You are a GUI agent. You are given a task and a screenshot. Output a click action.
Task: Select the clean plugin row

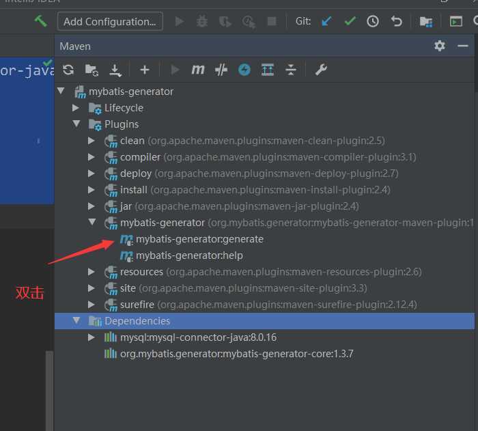[x=244, y=141]
